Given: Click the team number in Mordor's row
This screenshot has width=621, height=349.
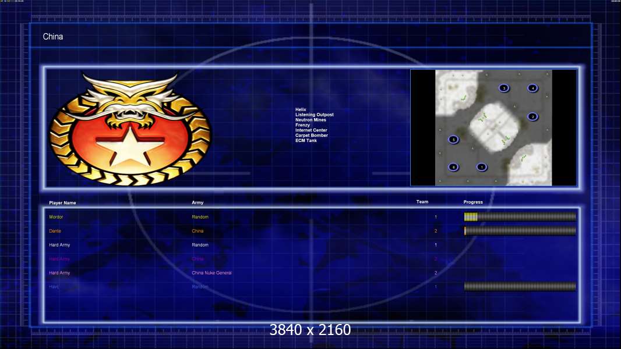Looking at the screenshot, I should 436,217.
